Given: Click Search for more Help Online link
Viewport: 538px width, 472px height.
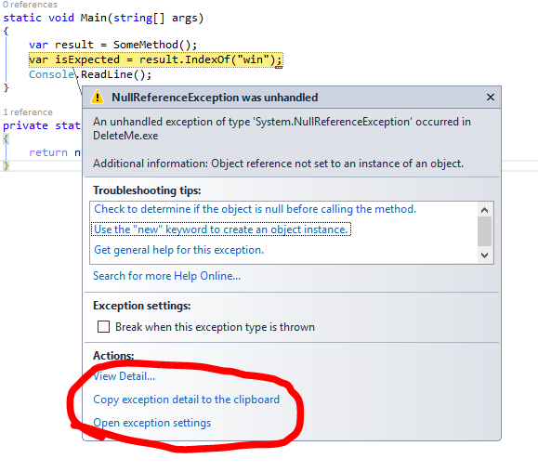Looking at the screenshot, I should 166,276.
